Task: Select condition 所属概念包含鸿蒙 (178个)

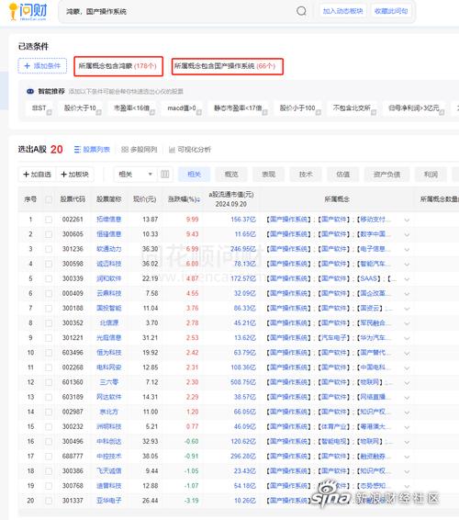Action: [x=118, y=66]
